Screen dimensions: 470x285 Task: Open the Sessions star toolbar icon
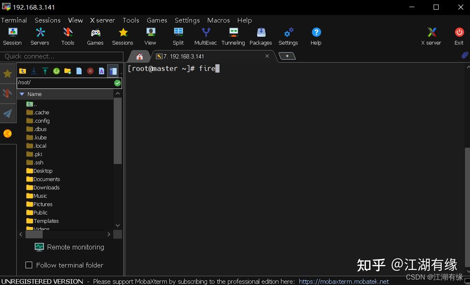click(123, 36)
